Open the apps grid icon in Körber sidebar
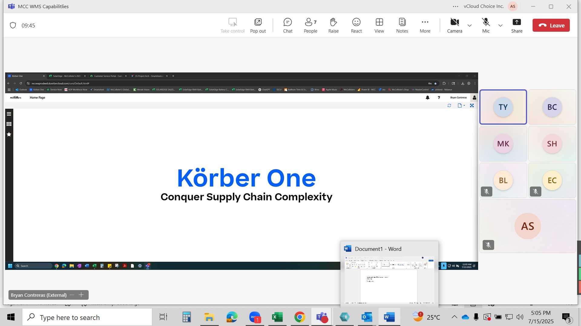The height and width of the screenshot is (326, 581). pyautogui.click(x=9, y=124)
